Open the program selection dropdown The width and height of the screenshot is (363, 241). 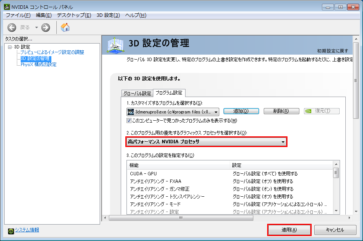pyautogui.click(x=173, y=112)
